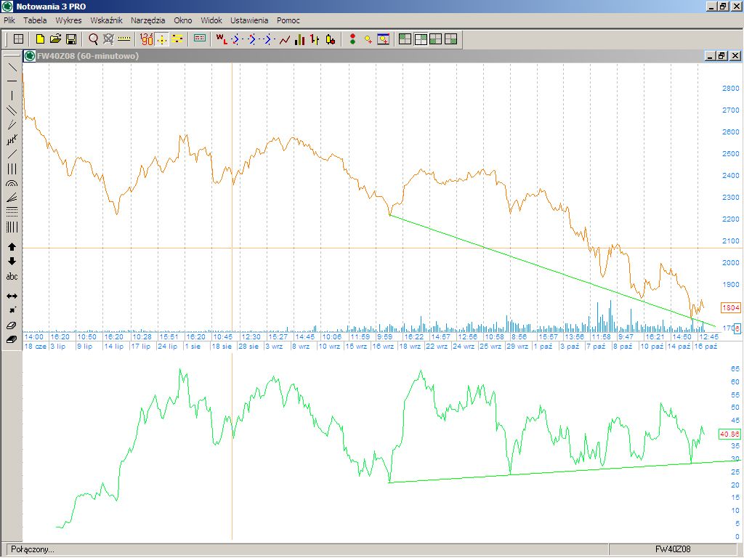Screen dimensions: 744x558
Task: Select the line chart type icon
Action: click(284, 39)
